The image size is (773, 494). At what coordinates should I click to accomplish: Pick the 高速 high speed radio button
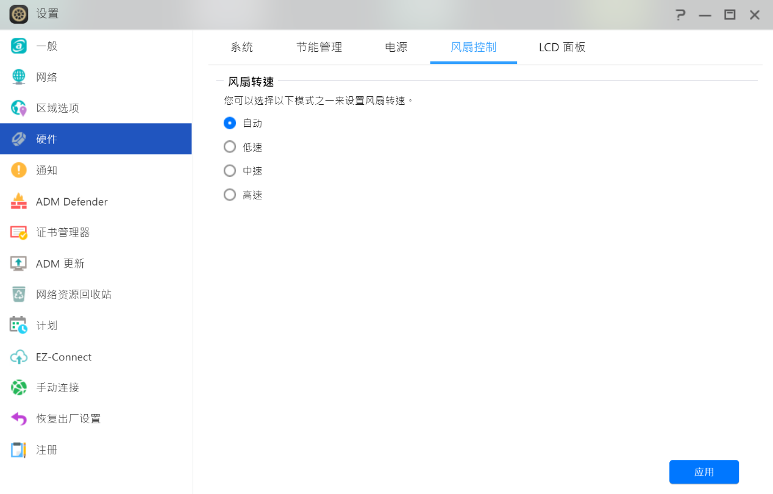click(x=230, y=195)
